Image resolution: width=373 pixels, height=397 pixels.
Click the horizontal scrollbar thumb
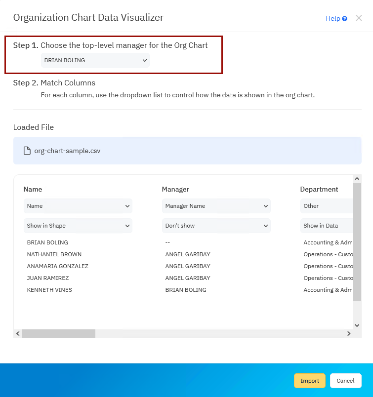pyautogui.click(x=59, y=333)
